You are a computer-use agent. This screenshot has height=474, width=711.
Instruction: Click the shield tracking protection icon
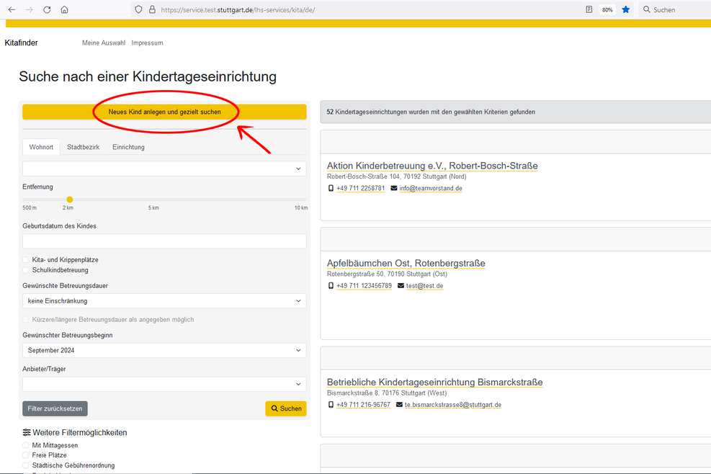(138, 9)
